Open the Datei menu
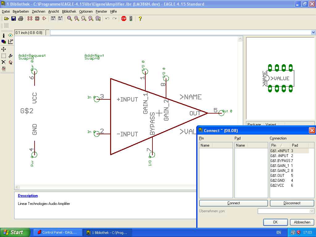This screenshot has width=316, height=237. point(6,11)
